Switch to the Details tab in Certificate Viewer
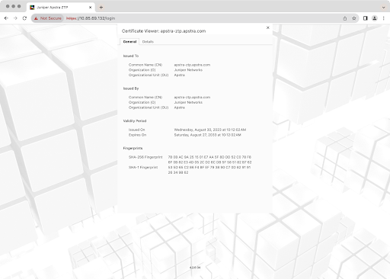The image size is (390, 279). coord(148,42)
